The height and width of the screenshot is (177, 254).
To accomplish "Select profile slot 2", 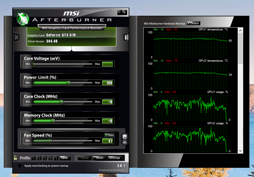I will (39, 158).
